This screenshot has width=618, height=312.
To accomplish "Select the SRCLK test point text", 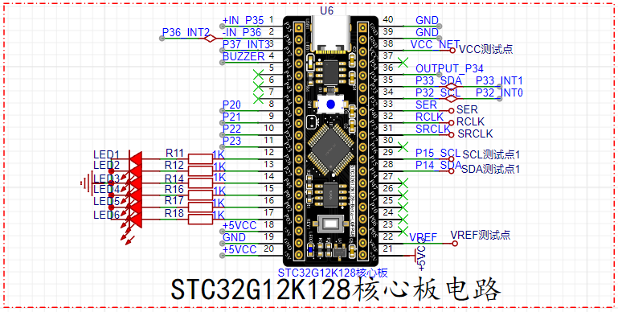I will click(475, 133).
